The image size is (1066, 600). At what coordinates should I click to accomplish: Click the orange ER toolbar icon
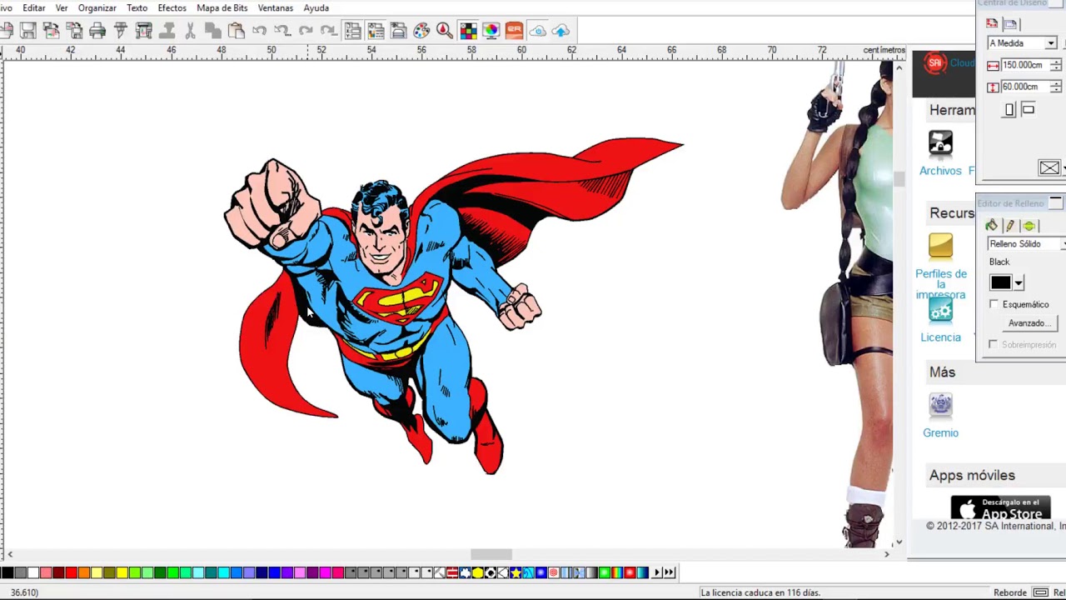coord(514,31)
